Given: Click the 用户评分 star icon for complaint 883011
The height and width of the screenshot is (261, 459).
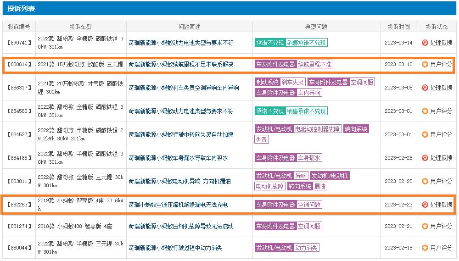Looking at the screenshot, I should click(425, 181).
